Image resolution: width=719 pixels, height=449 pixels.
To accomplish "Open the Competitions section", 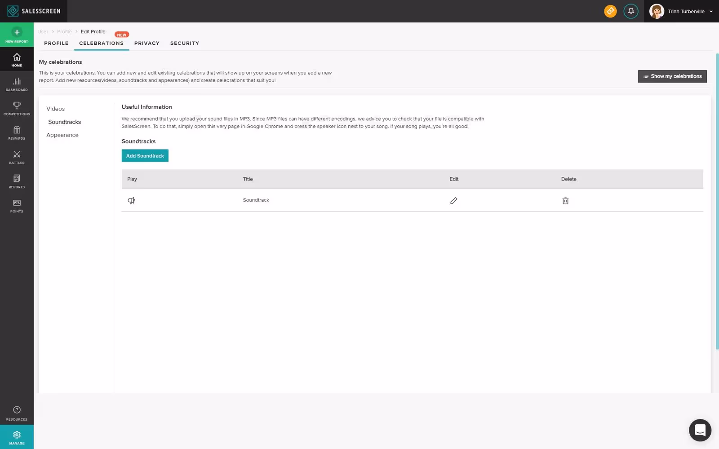I will [17, 108].
